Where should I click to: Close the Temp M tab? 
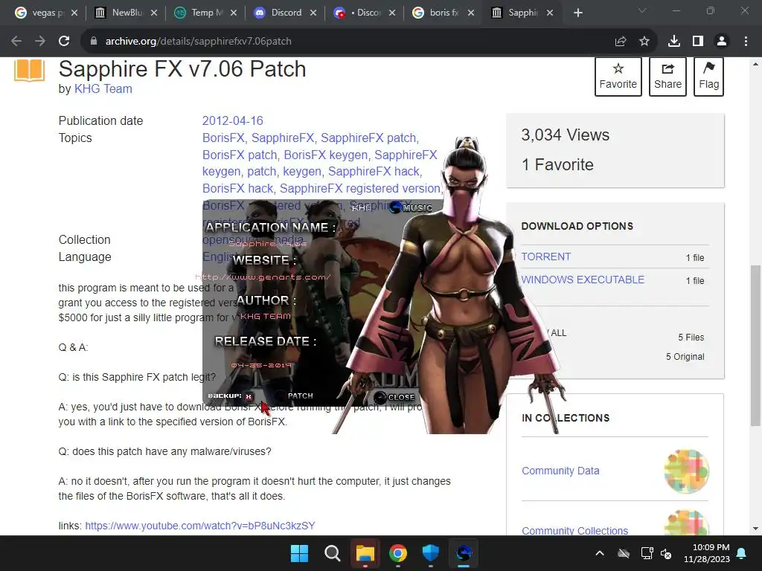(x=234, y=13)
